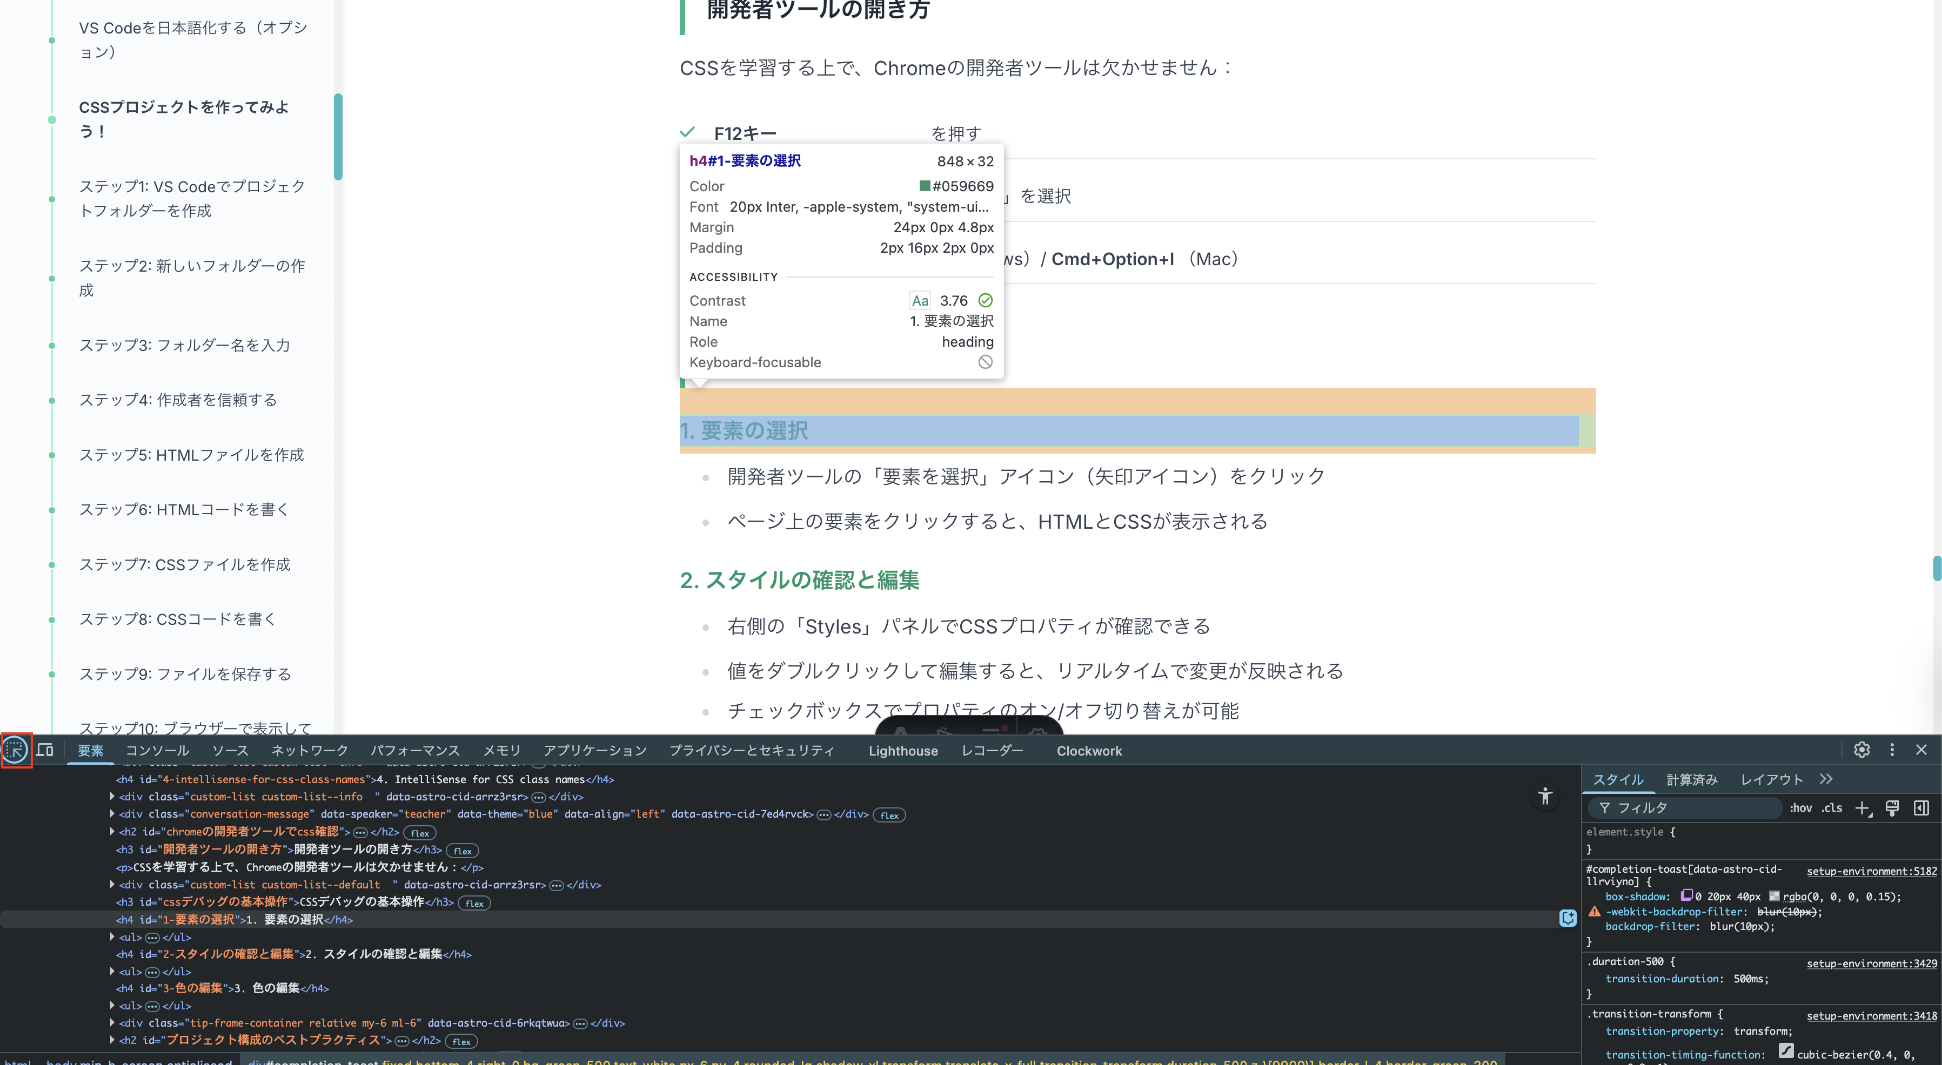Open DevTools settings gear
The height and width of the screenshot is (1065, 1942).
point(1862,750)
